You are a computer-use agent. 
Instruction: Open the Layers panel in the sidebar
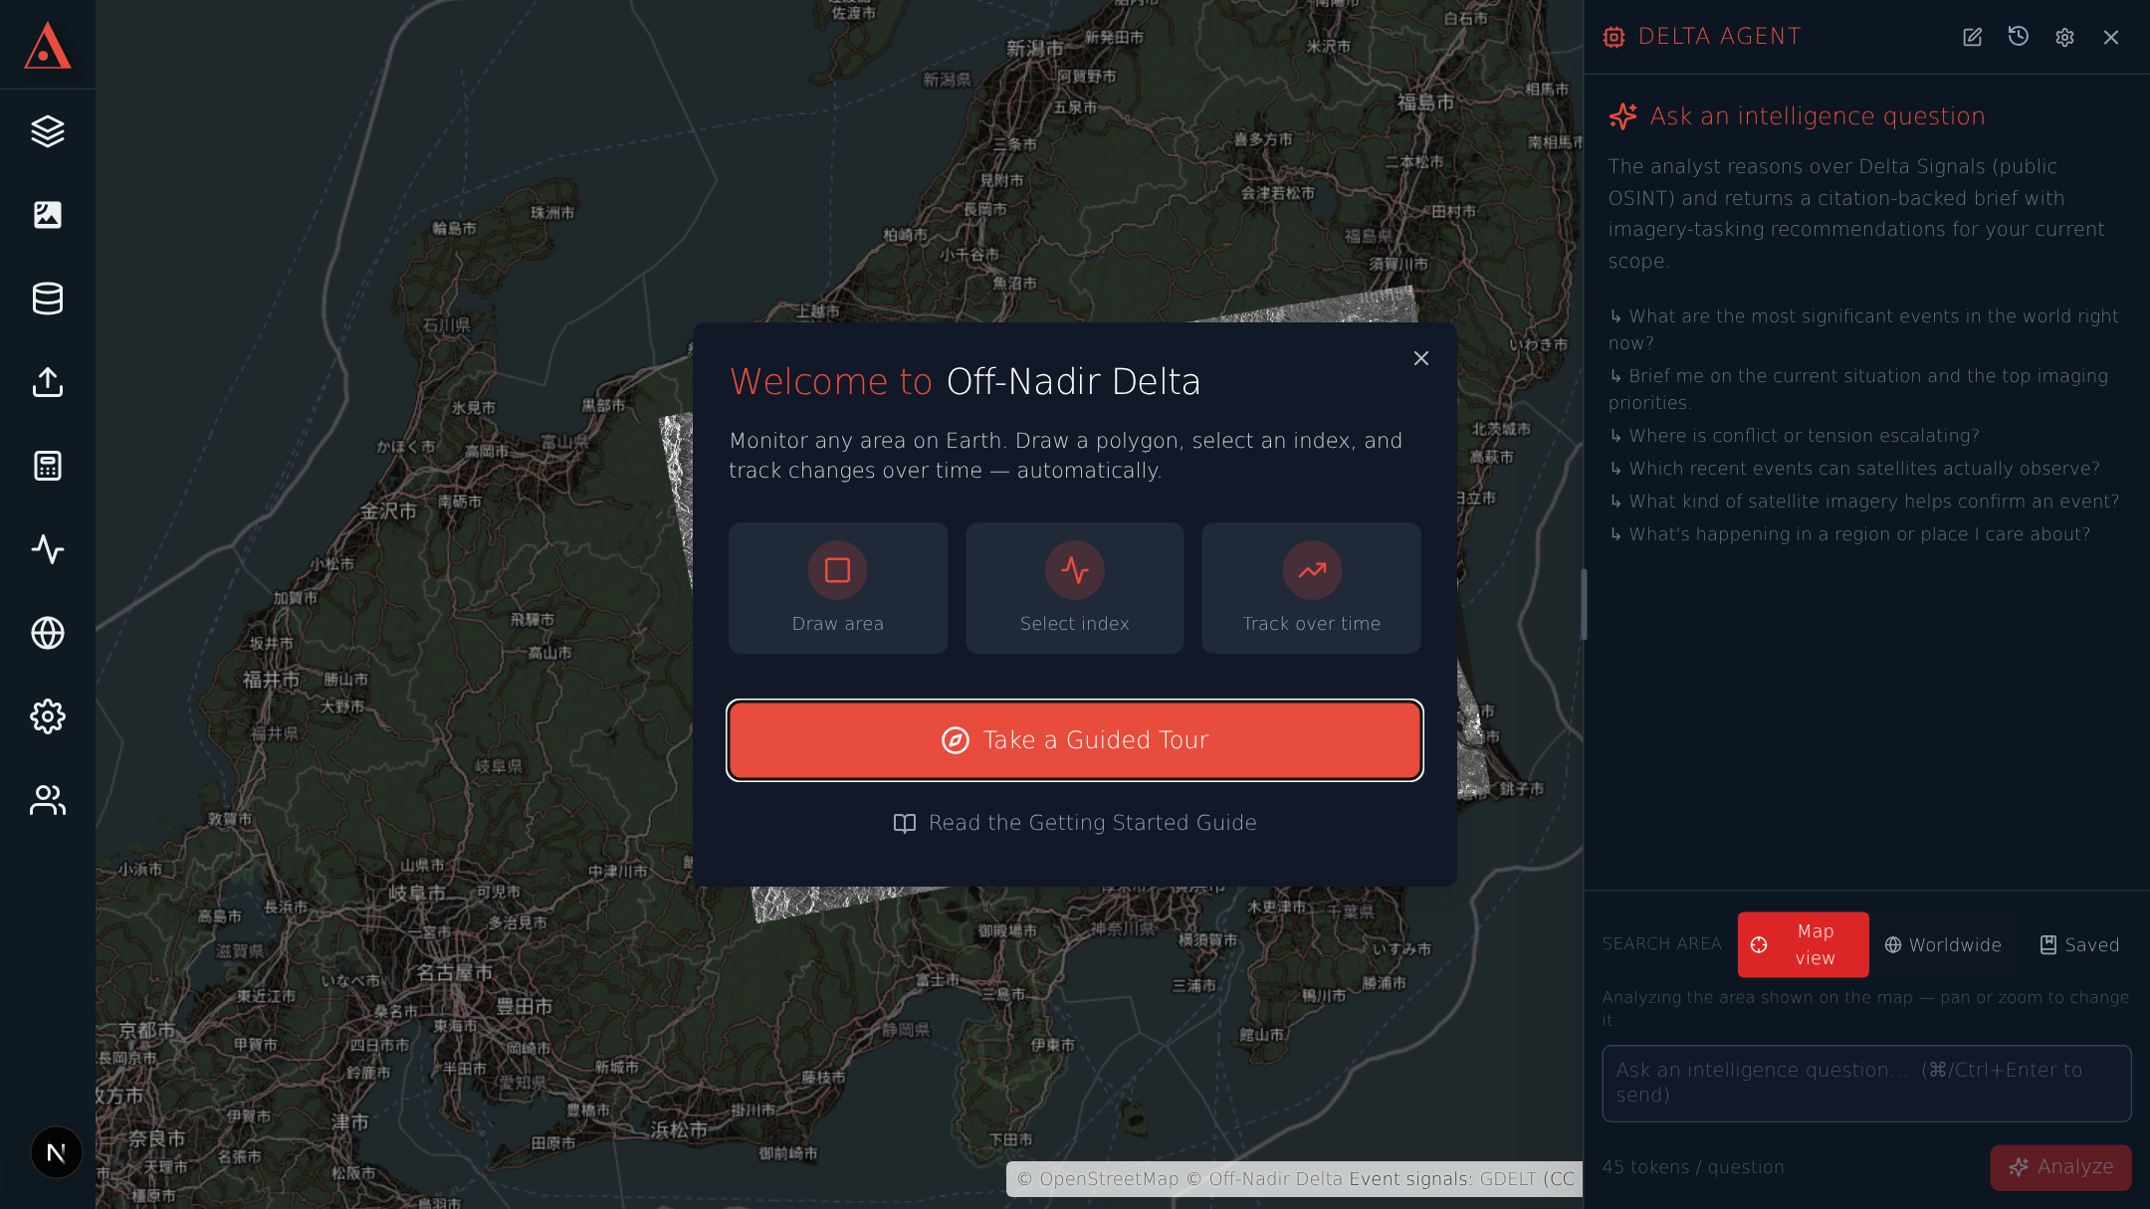[48, 131]
